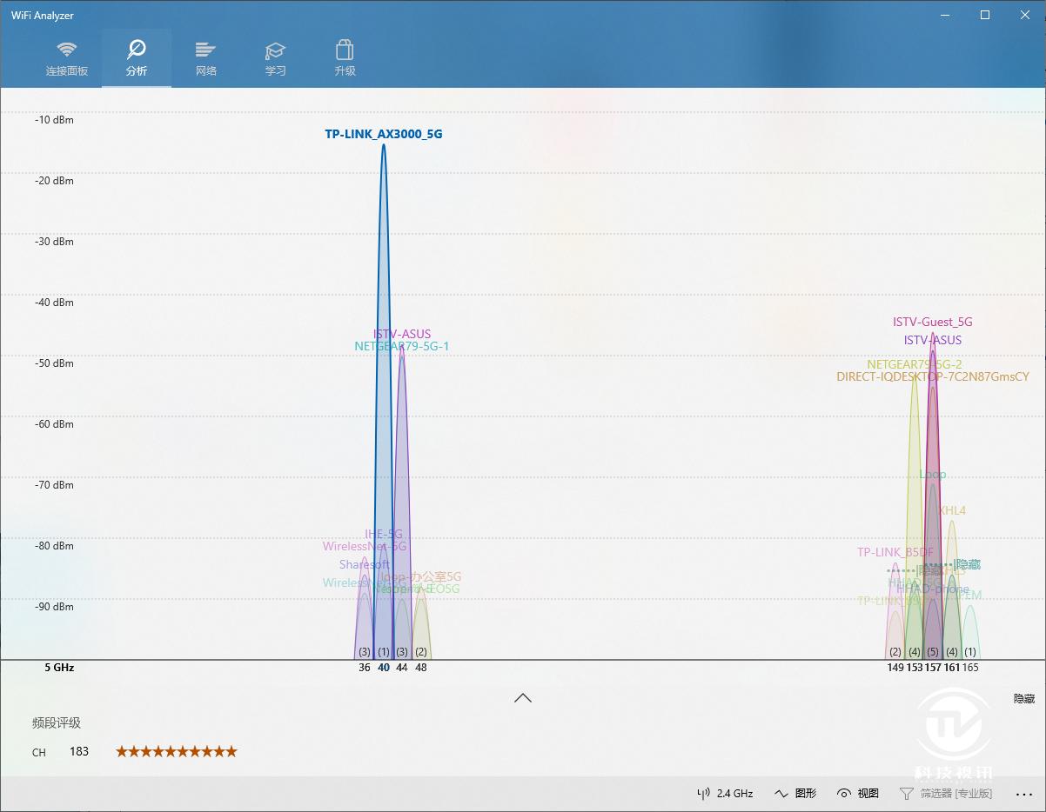
Task: Select the DIRECT-IQDESKTOP-7C2N87GmsCY label
Action: [x=933, y=376]
